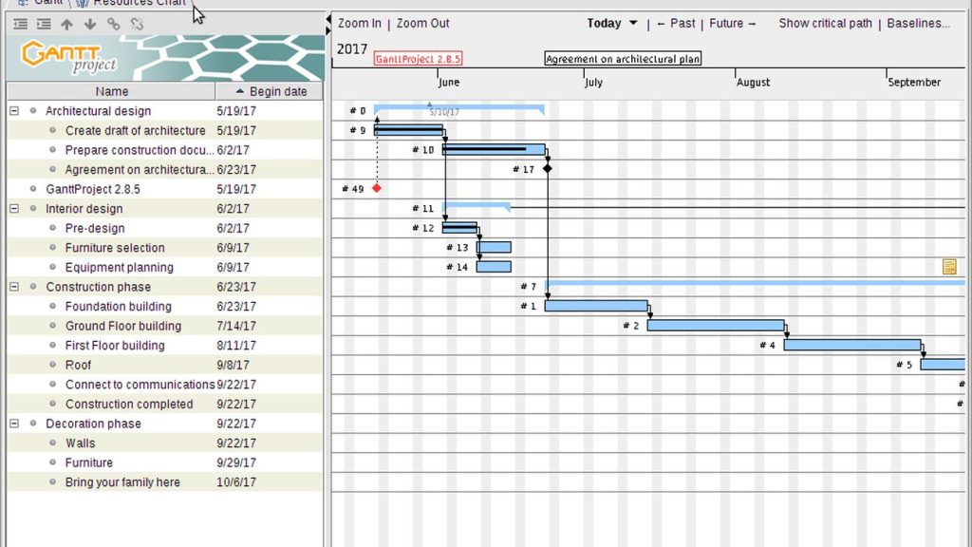Click the 8/11/17 begin date cell
Screen dimensions: 972x547
coord(236,346)
